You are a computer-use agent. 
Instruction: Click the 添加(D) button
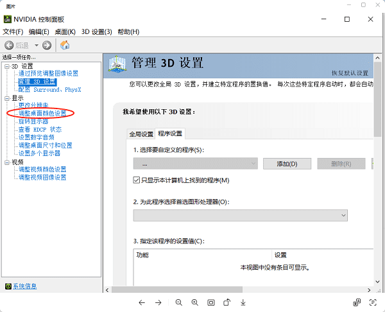[x=287, y=164]
